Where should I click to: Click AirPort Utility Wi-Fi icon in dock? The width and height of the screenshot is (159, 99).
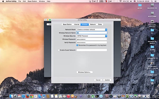click(x=101, y=96)
